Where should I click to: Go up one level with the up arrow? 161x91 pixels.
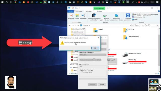coord(78,25)
